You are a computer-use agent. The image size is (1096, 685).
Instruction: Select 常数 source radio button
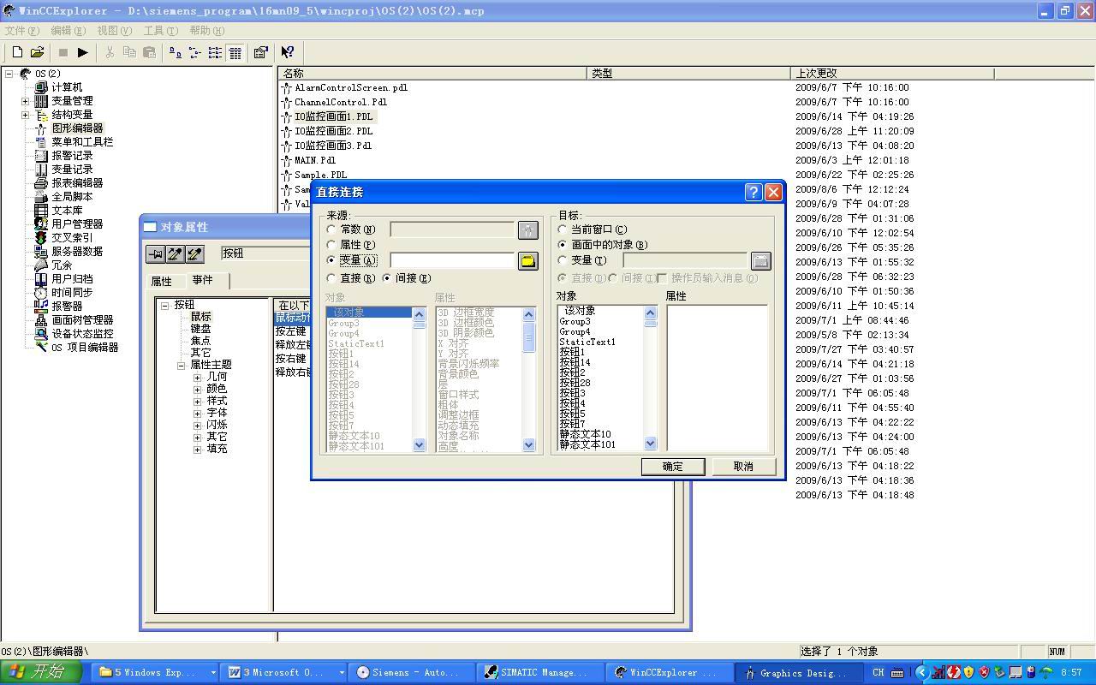(332, 229)
